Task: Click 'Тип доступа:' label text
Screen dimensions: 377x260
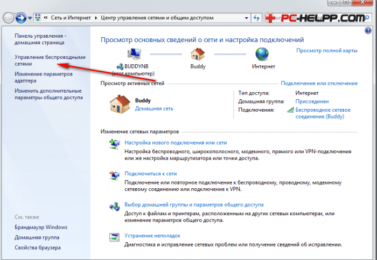Action: [254, 93]
